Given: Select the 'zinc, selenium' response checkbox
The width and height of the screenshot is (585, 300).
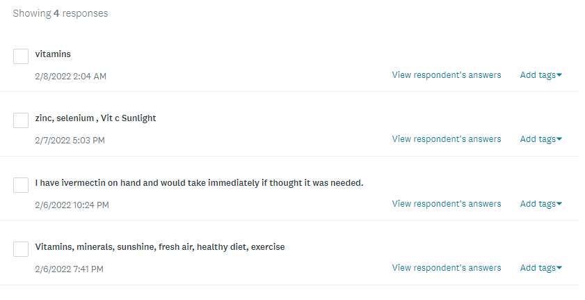Looking at the screenshot, I should pos(21,120).
